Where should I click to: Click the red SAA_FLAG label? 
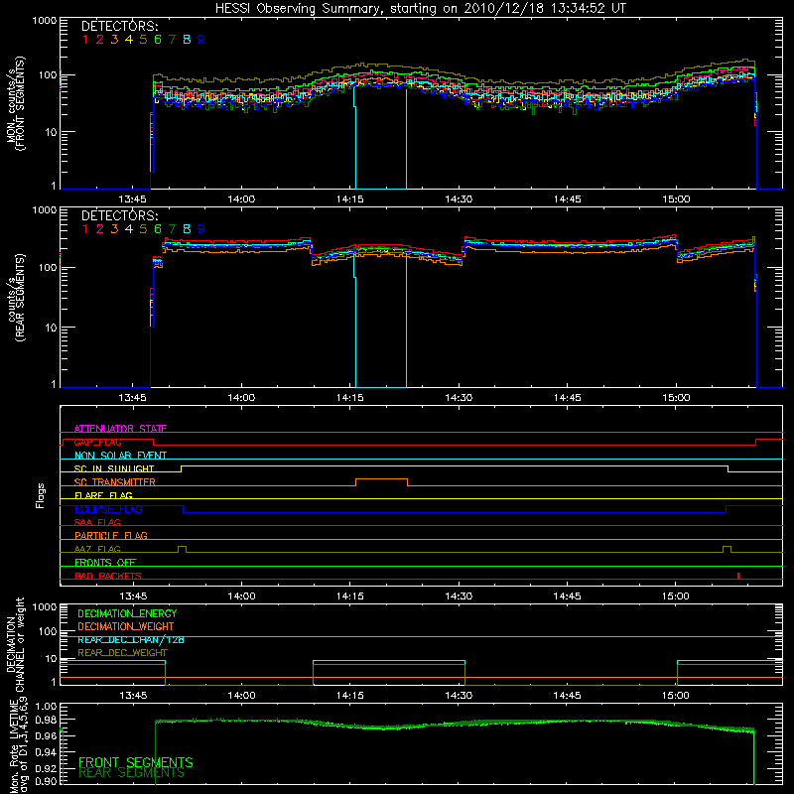97,522
